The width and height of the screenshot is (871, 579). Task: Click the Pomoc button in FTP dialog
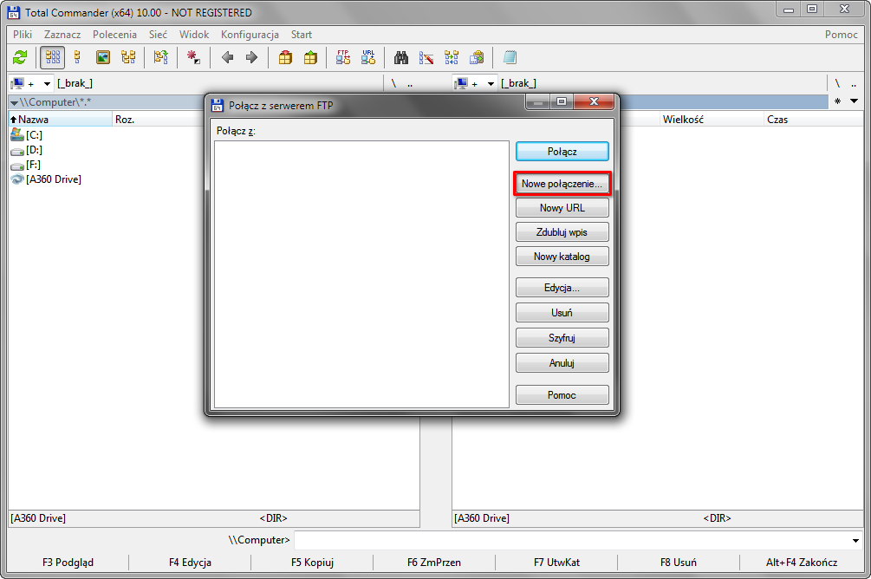point(562,395)
